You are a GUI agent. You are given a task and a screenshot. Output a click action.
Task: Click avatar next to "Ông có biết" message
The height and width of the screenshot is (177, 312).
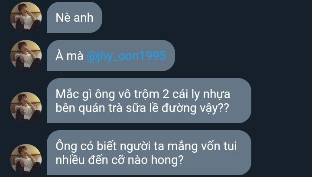click(26, 160)
